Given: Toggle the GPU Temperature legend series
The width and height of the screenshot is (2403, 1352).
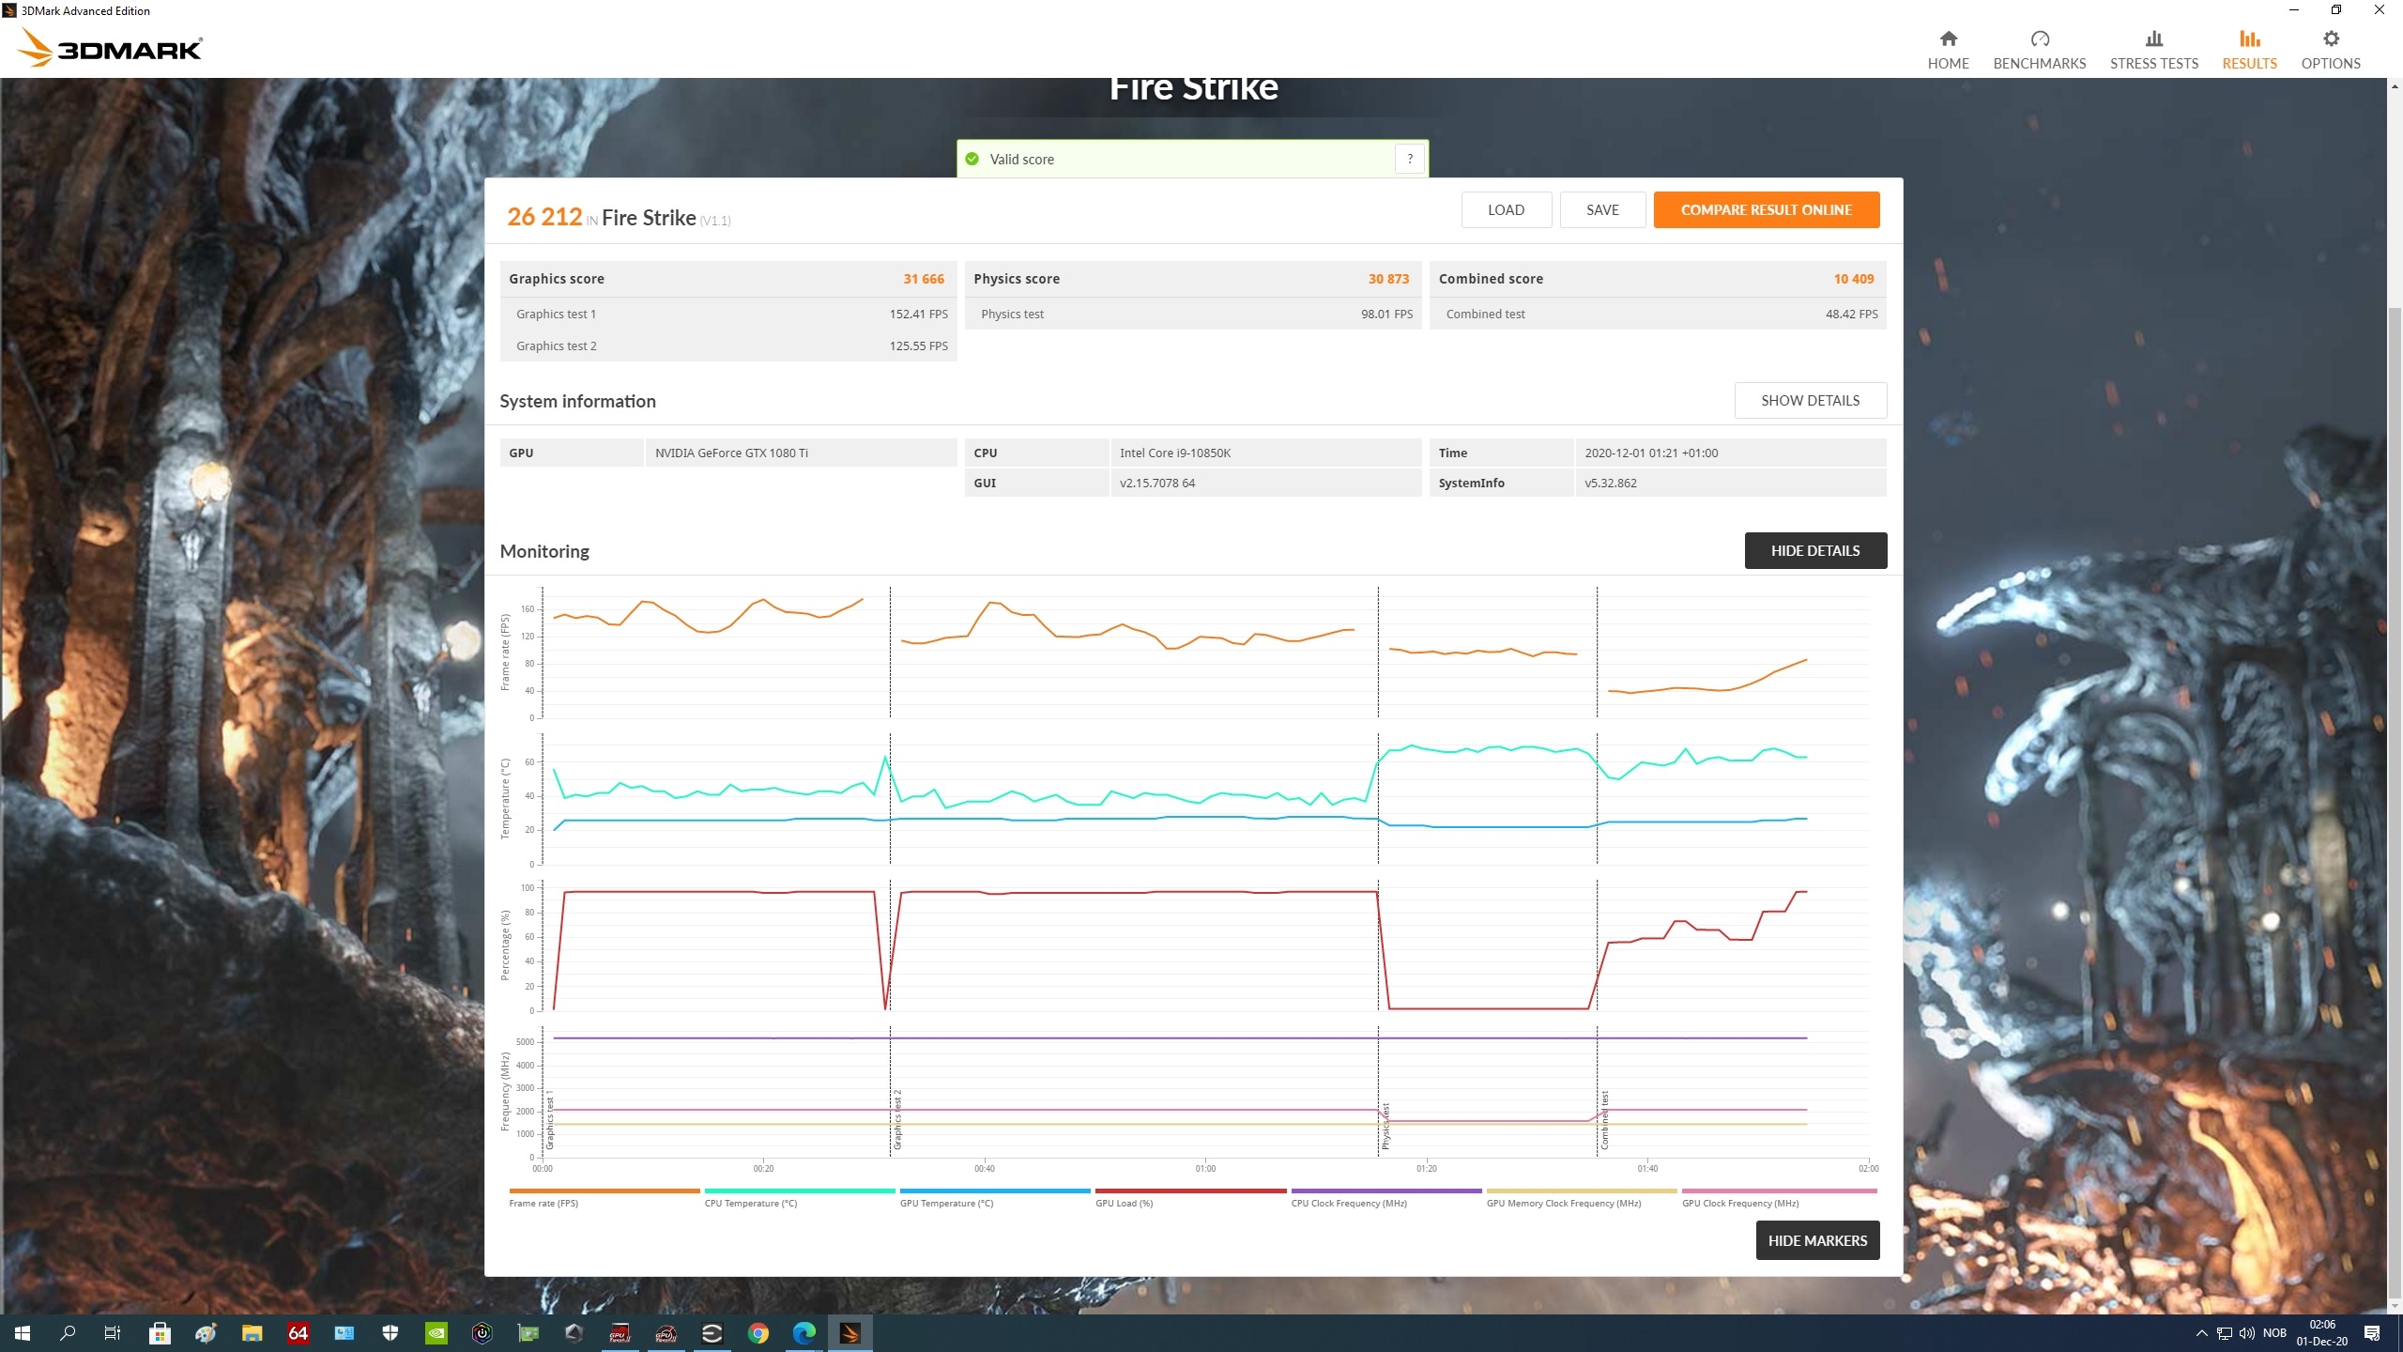Looking at the screenshot, I should [994, 1197].
